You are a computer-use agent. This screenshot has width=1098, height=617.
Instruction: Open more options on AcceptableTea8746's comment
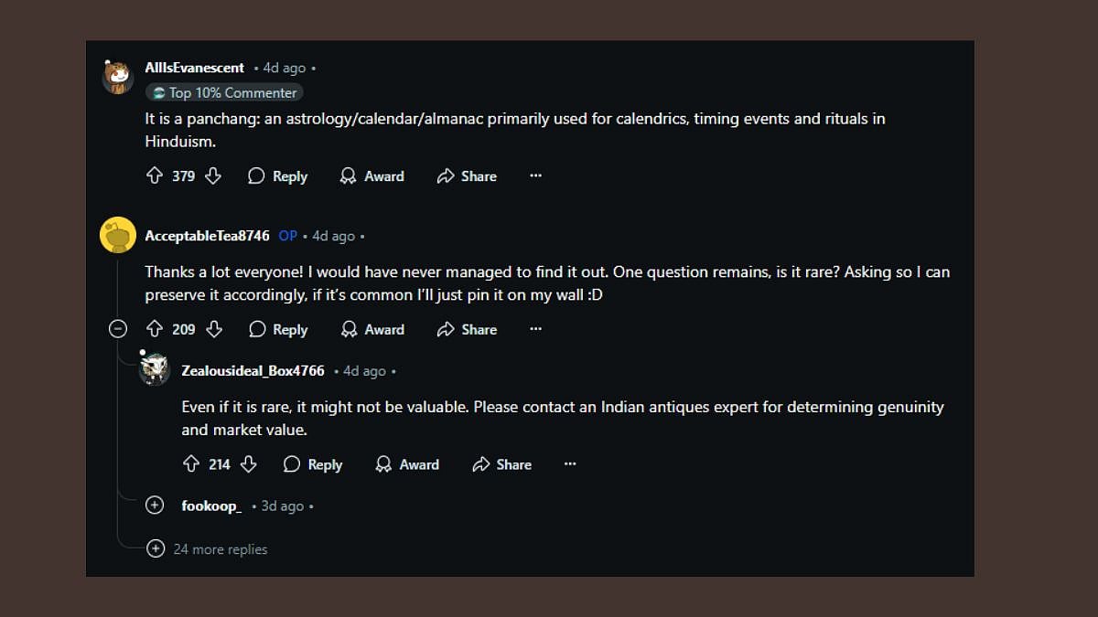[536, 329]
